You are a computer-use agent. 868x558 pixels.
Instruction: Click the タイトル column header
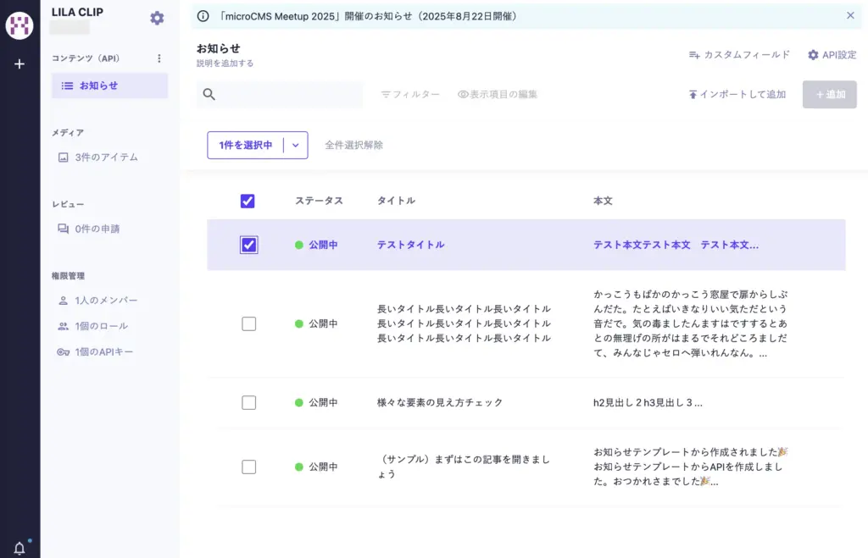coord(396,201)
